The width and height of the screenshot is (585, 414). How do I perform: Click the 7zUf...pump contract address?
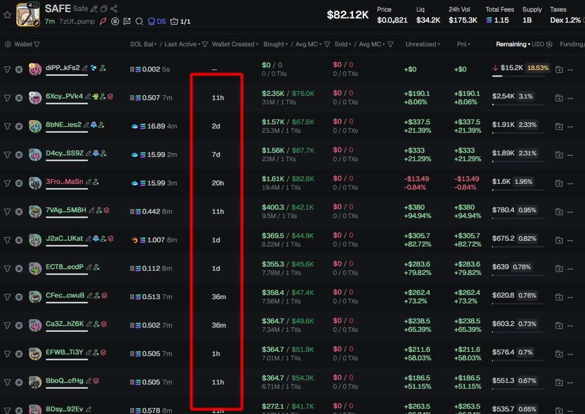(75, 22)
